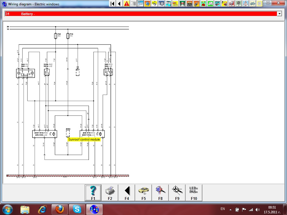The width and height of the screenshot is (287, 215).
Task: Print the diagram with the F2 printer button
Action: pyautogui.click(x=110, y=193)
